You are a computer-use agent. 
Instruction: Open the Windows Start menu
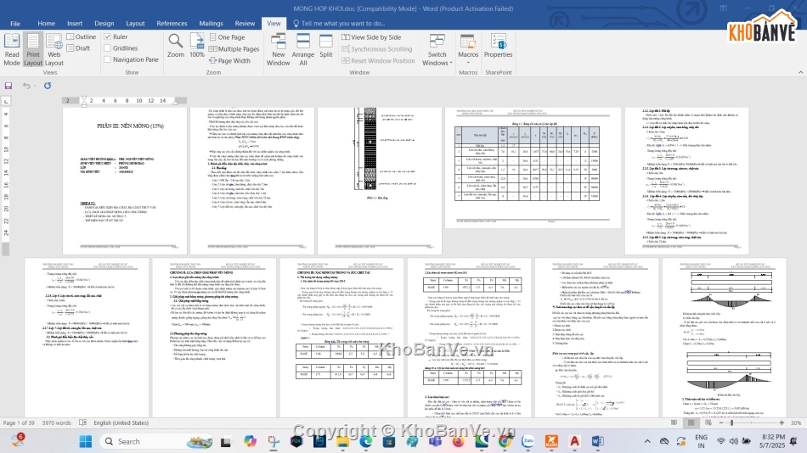pos(86,441)
